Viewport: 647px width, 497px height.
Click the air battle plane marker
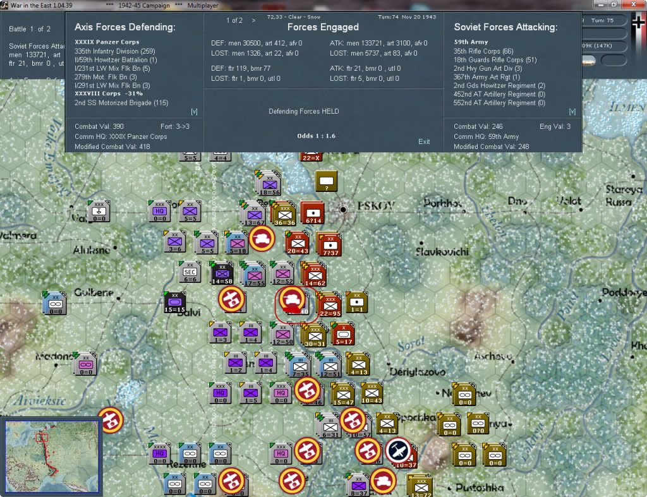point(398,450)
